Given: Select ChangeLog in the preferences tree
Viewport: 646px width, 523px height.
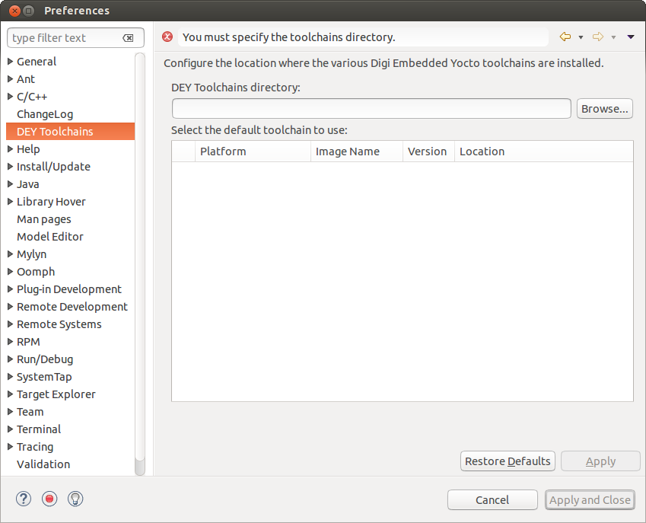Looking at the screenshot, I should click(45, 114).
